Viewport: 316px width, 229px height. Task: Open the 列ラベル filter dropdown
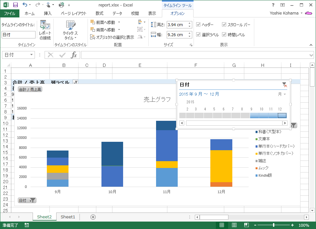pos(76,82)
